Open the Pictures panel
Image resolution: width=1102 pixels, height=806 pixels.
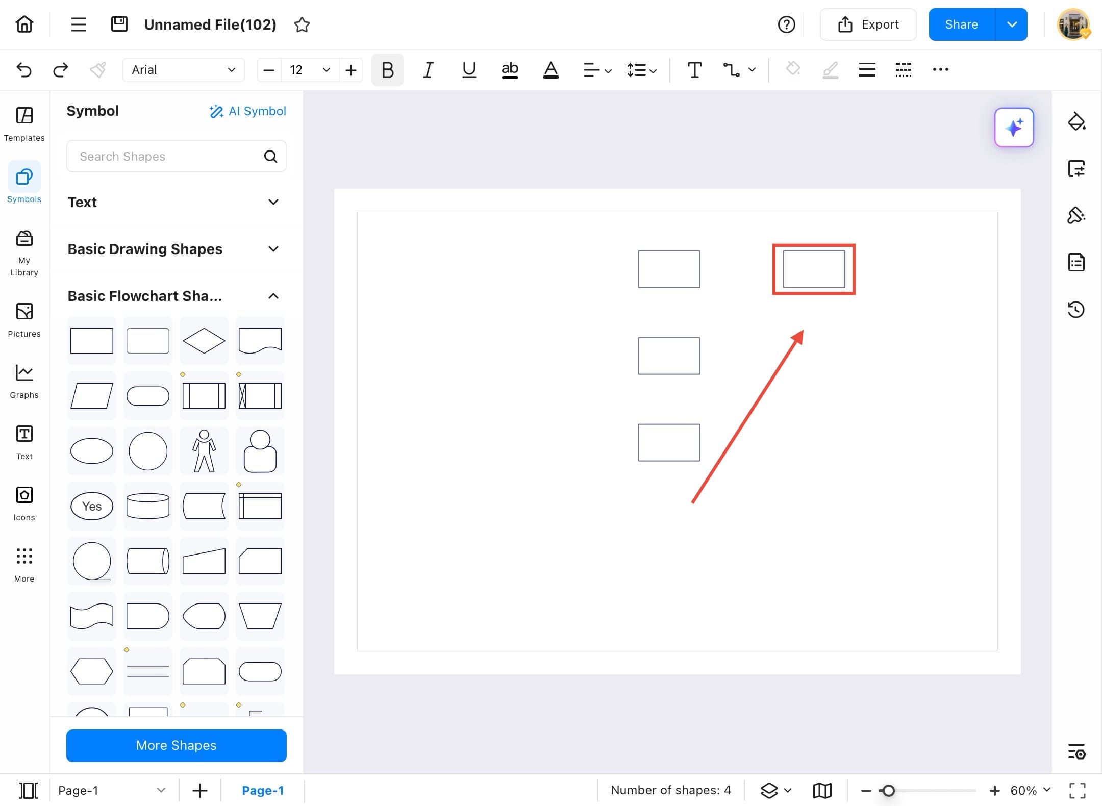(23, 319)
